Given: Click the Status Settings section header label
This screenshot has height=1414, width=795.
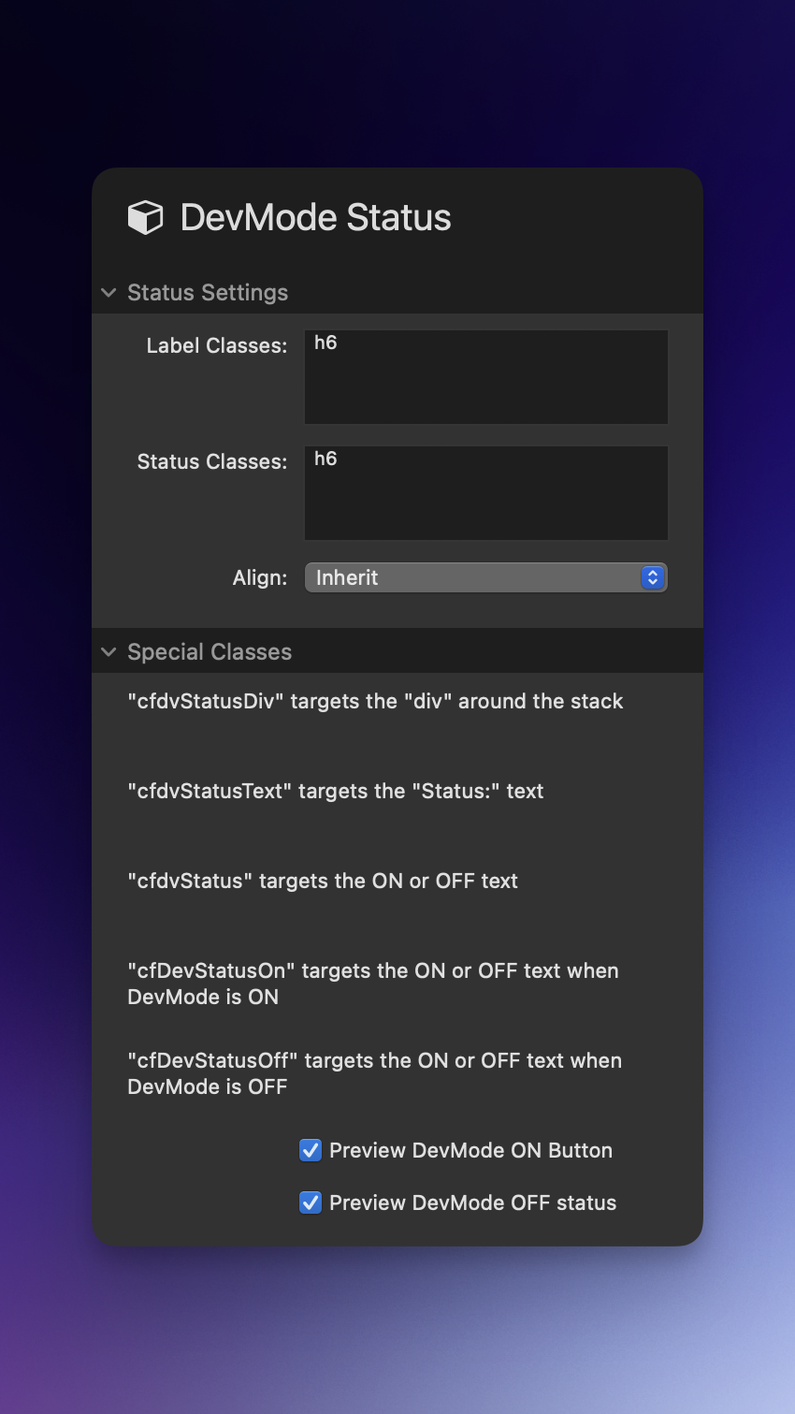Looking at the screenshot, I should point(208,293).
